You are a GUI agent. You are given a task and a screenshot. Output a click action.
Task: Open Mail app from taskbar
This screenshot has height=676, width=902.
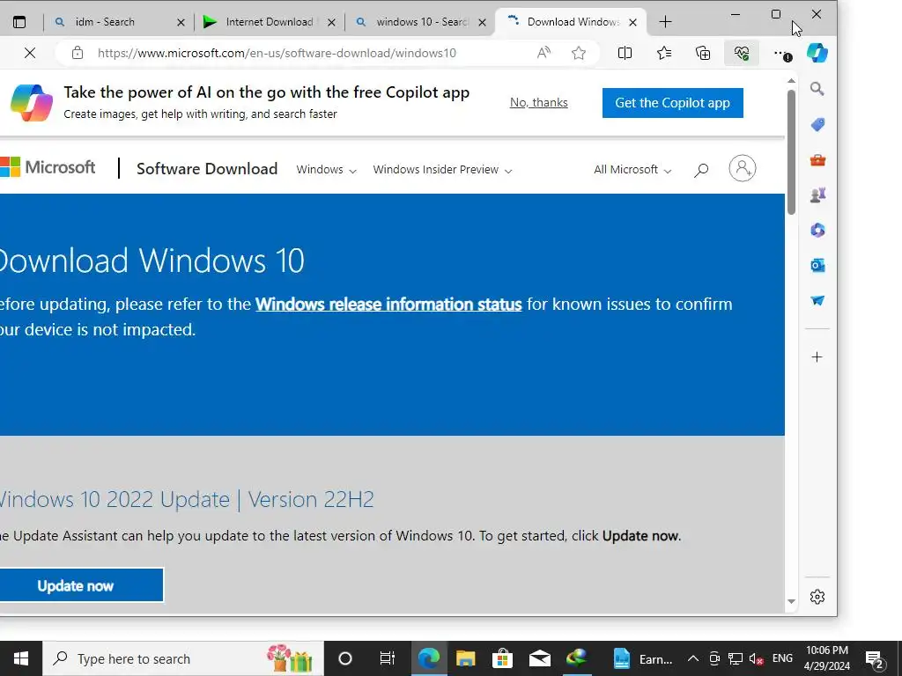(540, 658)
